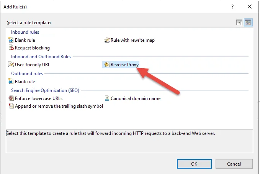Select the Request blocking template icon
The height and width of the screenshot is (174, 260).
(x=11, y=48)
